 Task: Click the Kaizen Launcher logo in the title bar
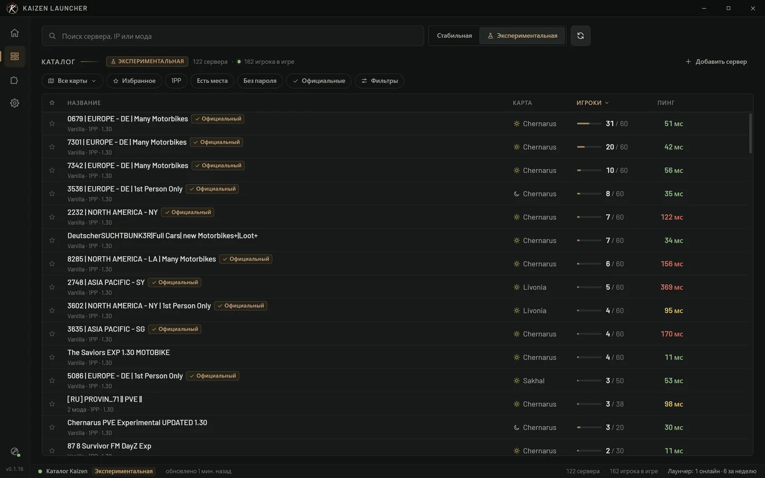coord(12,8)
